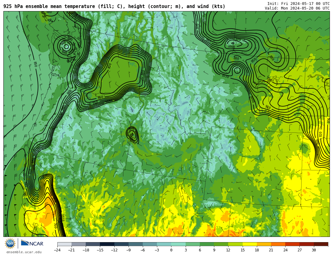
Task: Pick the red colorbar segment between 24 and 27
Action: 292,244
